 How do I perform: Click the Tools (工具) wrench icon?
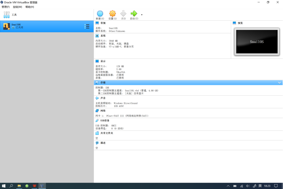coord(6,15)
